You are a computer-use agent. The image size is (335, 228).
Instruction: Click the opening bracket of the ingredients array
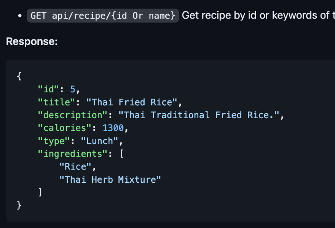click(x=121, y=154)
